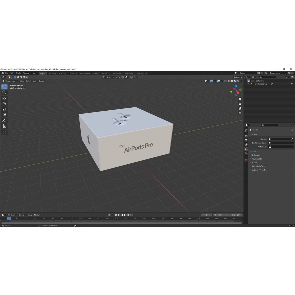Open the Add menu in viewport header

(35, 81)
